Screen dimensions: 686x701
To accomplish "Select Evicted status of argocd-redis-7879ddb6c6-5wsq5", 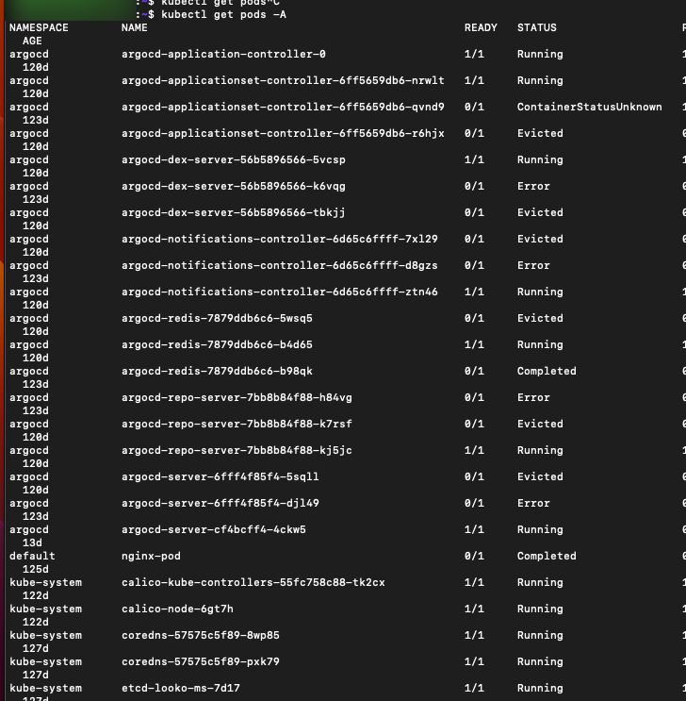I will click(x=540, y=318).
